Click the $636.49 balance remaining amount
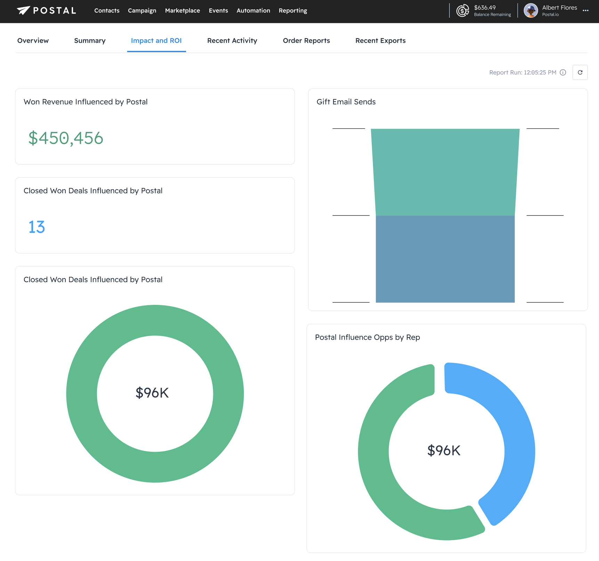The width and height of the screenshot is (599, 561). [x=485, y=8]
